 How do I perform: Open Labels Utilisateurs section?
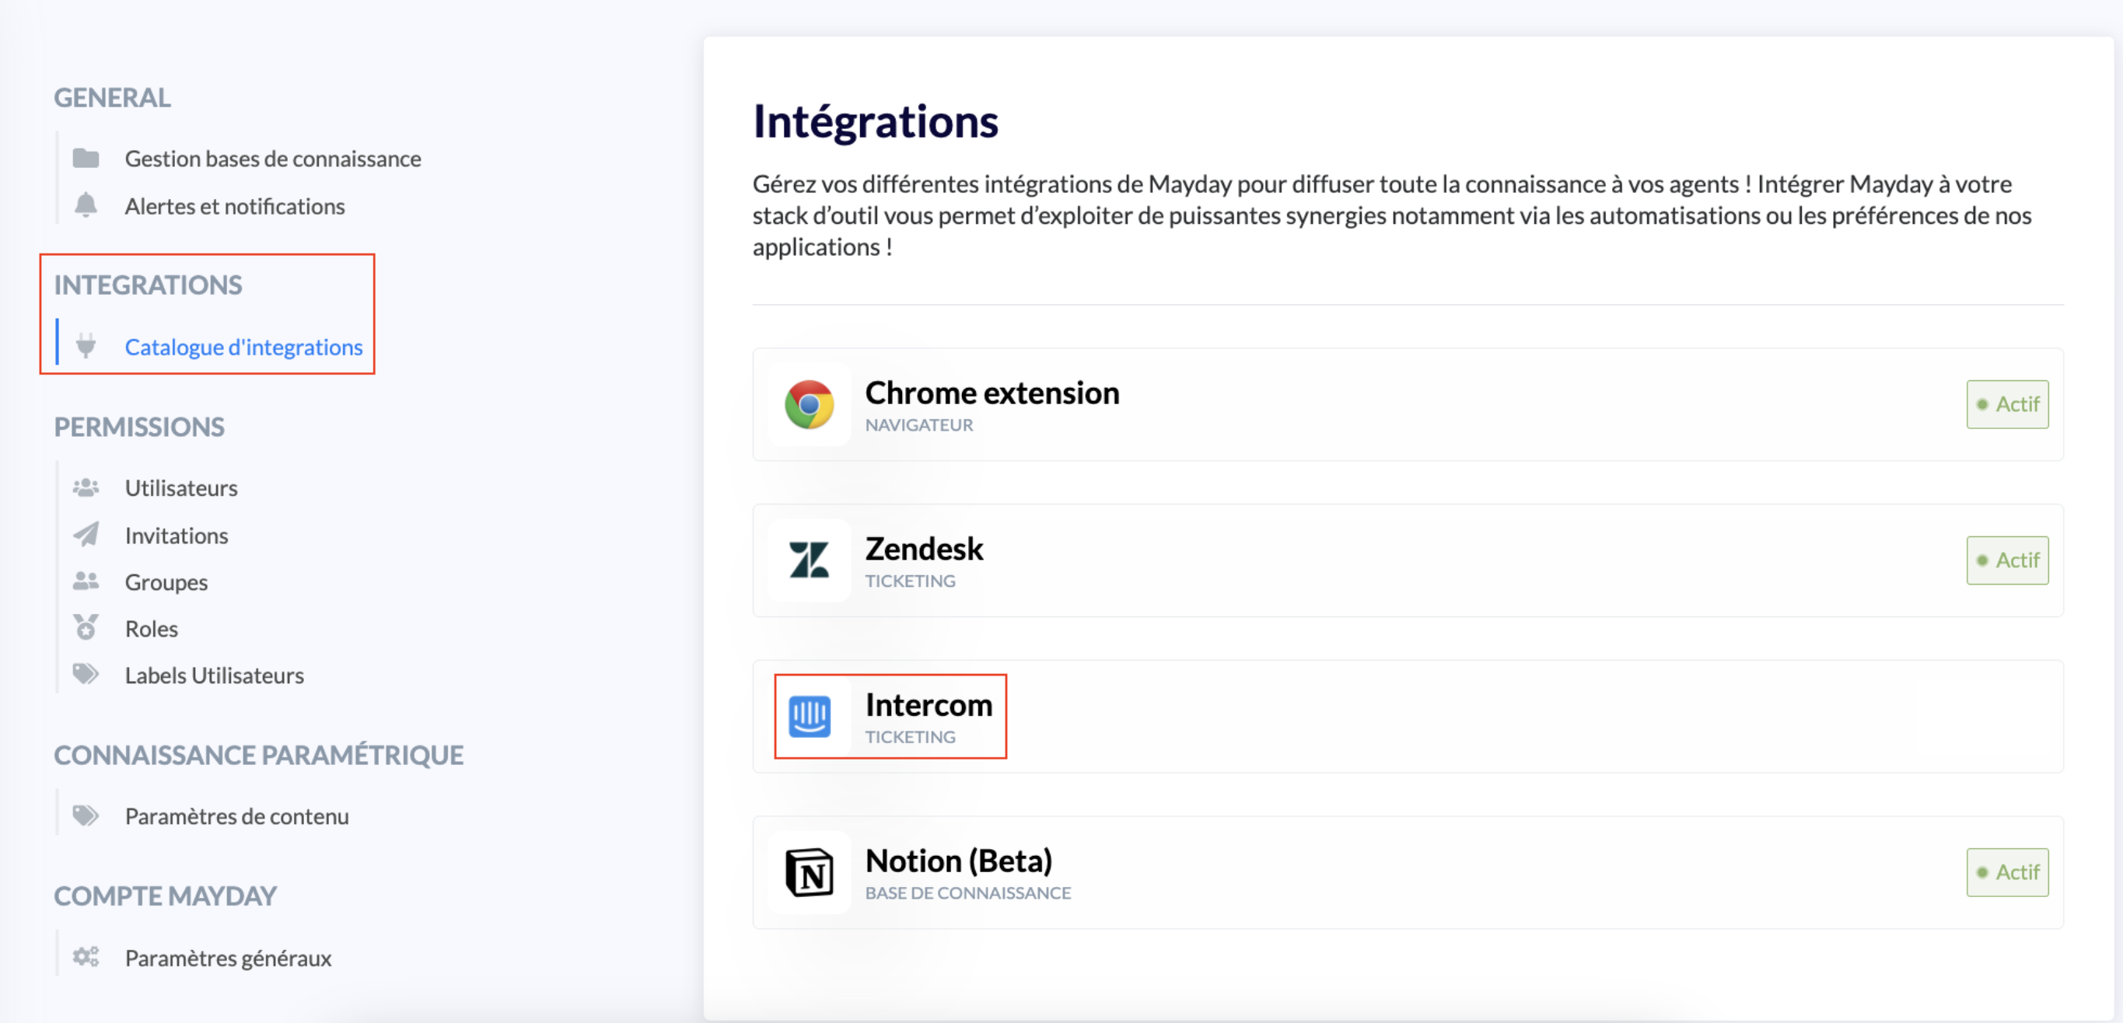(x=215, y=676)
